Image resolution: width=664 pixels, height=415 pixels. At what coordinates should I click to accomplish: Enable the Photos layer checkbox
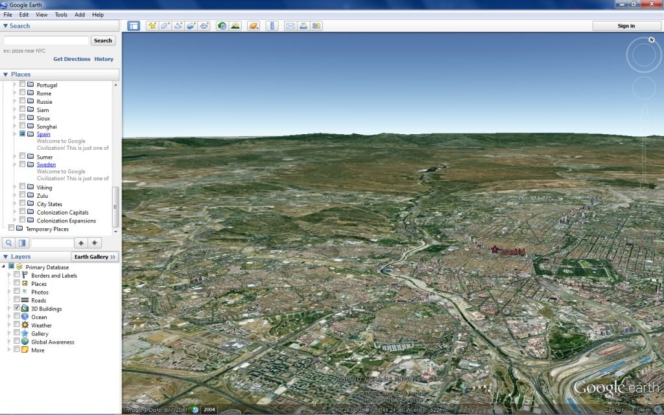click(x=17, y=291)
